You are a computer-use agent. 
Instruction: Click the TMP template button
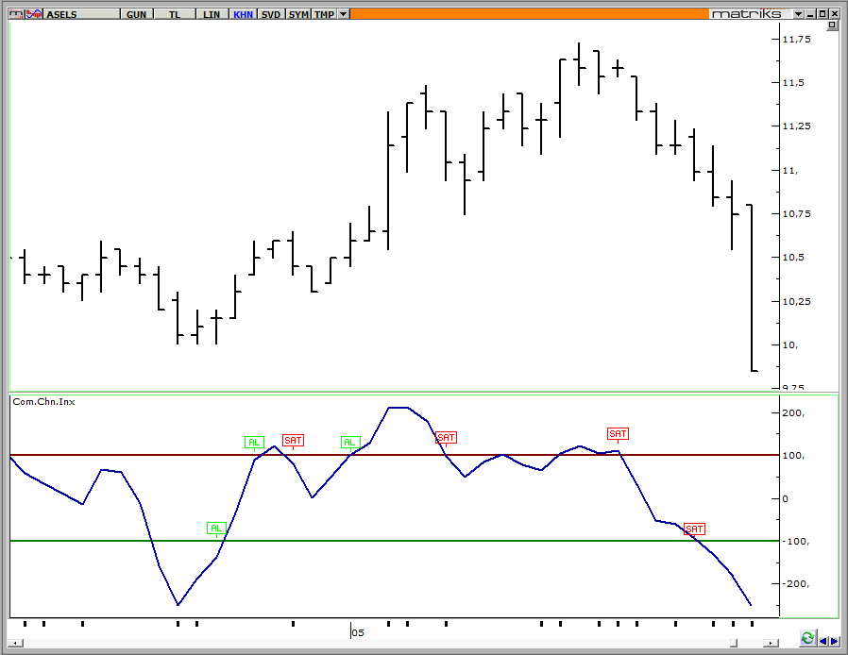pos(325,14)
